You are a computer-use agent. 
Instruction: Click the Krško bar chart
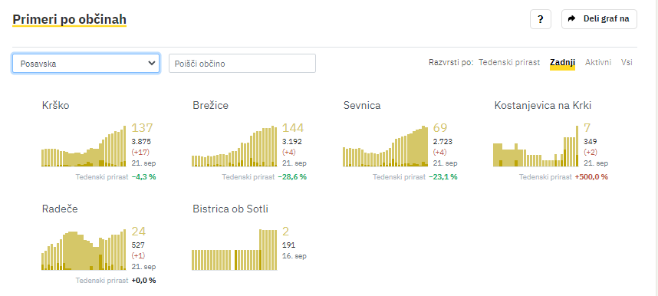pos(84,146)
